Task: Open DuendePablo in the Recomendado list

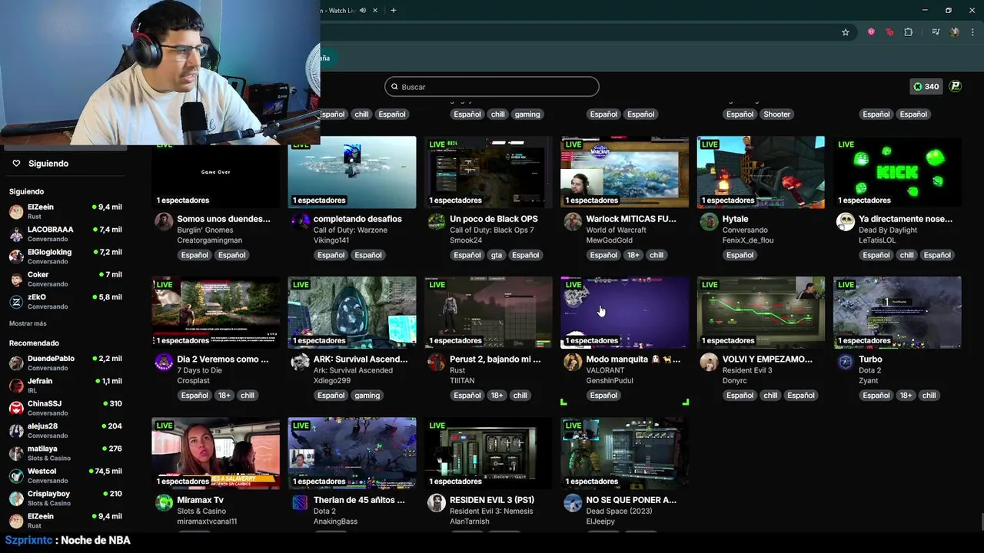Action: tap(65, 363)
